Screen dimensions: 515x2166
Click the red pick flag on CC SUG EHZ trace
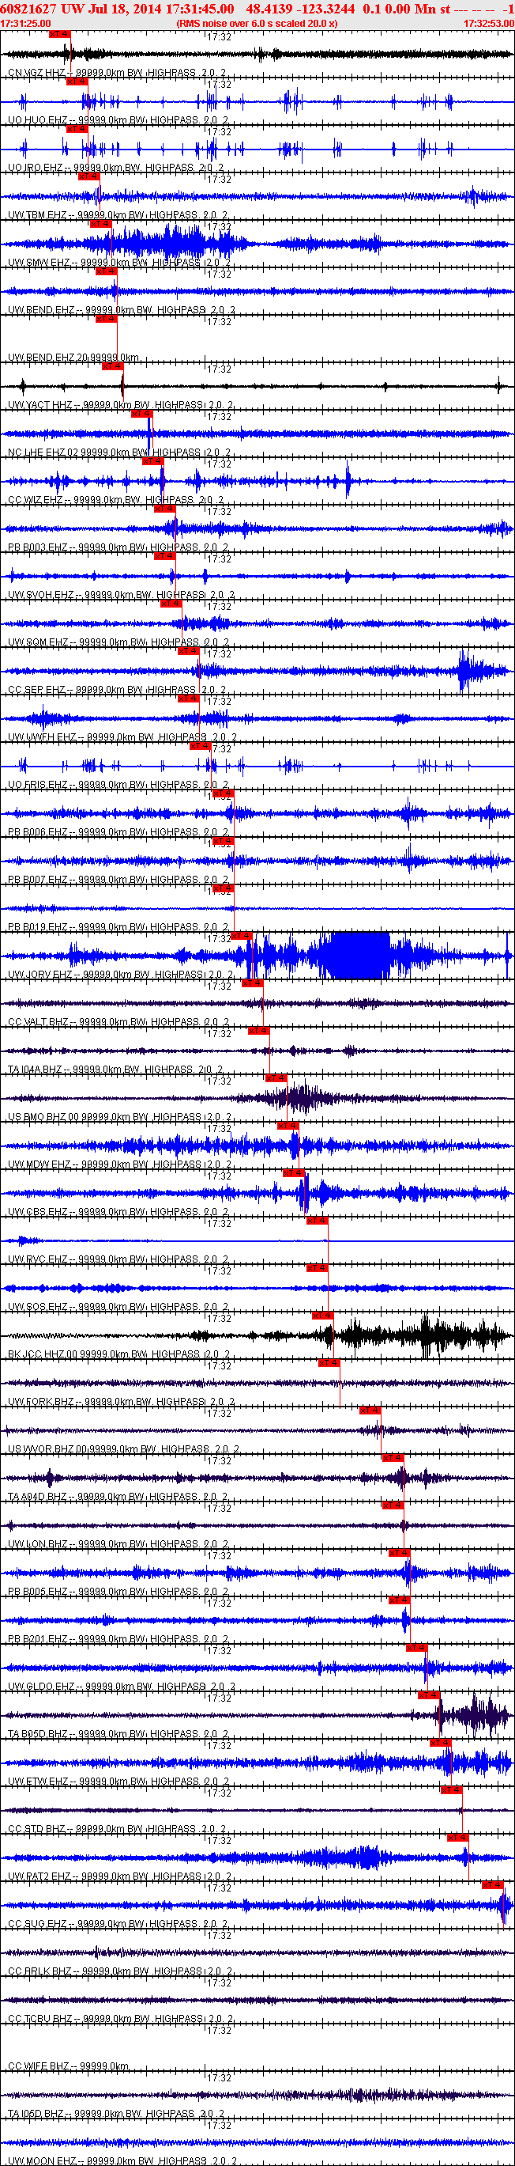[492, 1885]
